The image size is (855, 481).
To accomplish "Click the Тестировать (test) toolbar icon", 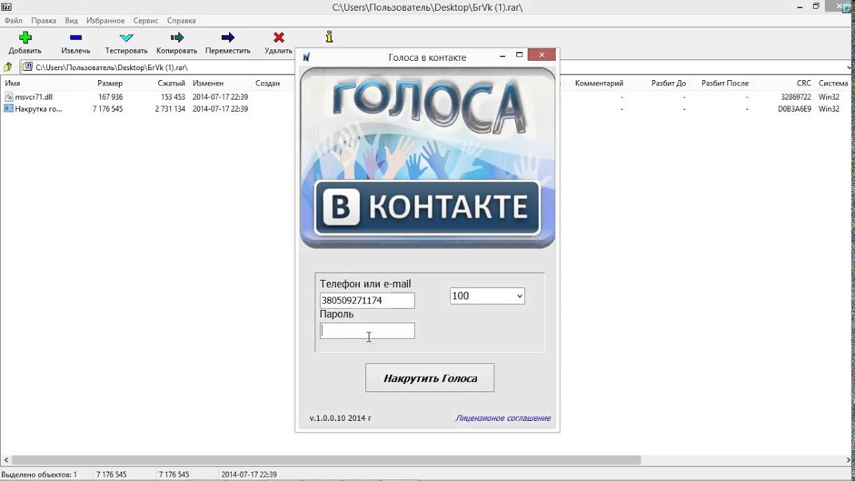I will click(x=126, y=37).
